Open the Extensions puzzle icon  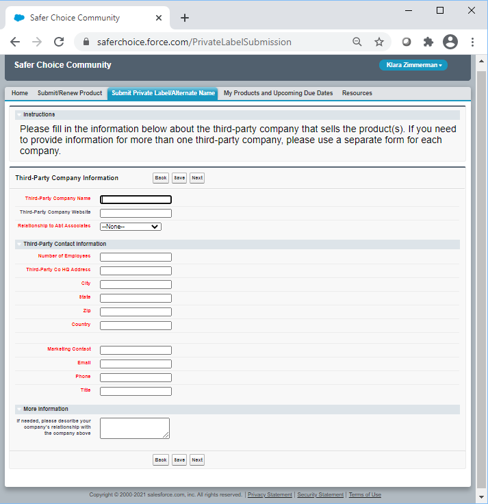click(428, 42)
